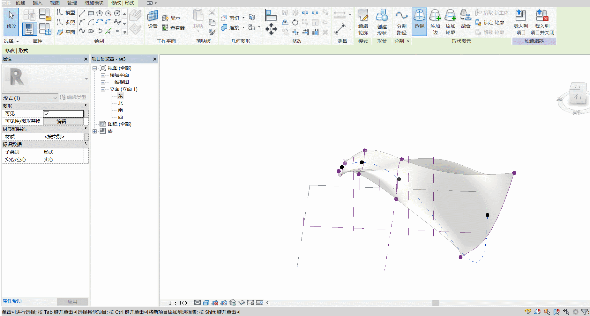Click the 编辑... visibility override button
This screenshot has height=316, width=590.
(63, 121)
